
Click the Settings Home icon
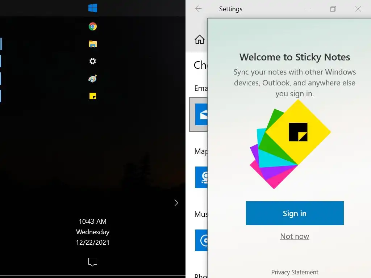pyautogui.click(x=200, y=39)
